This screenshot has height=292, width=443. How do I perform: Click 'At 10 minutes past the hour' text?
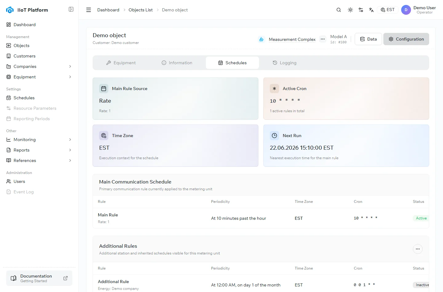(238, 218)
